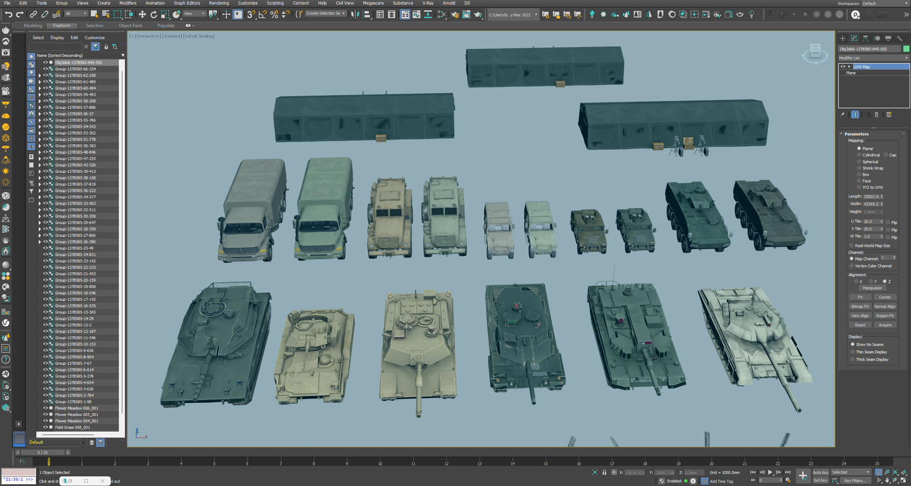Click the Bitmap Fit button

[860, 307]
